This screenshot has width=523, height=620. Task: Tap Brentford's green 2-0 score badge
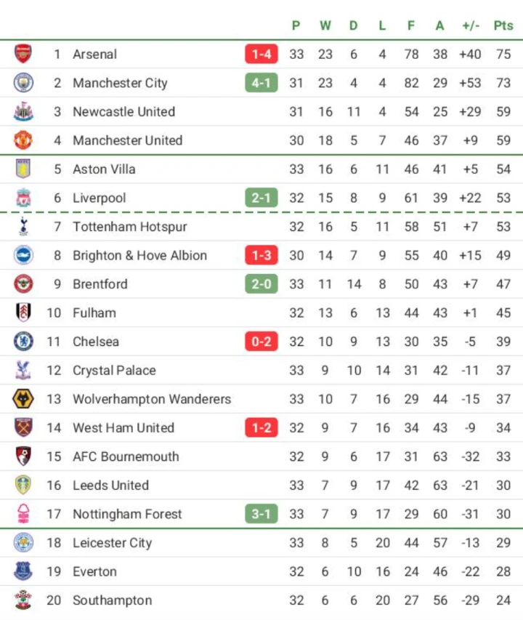[261, 284]
